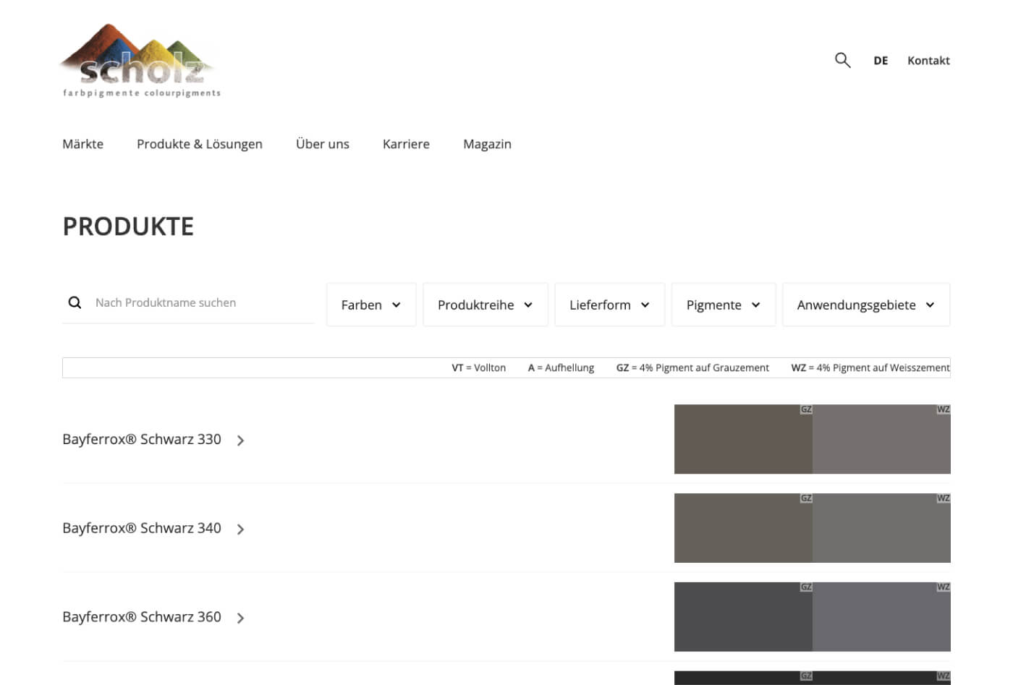Image resolution: width=1013 pixels, height=685 pixels.
Task: Click the GZ swatch for Schwarz 360
Action: pyautogui.click(x=743, y=617)
